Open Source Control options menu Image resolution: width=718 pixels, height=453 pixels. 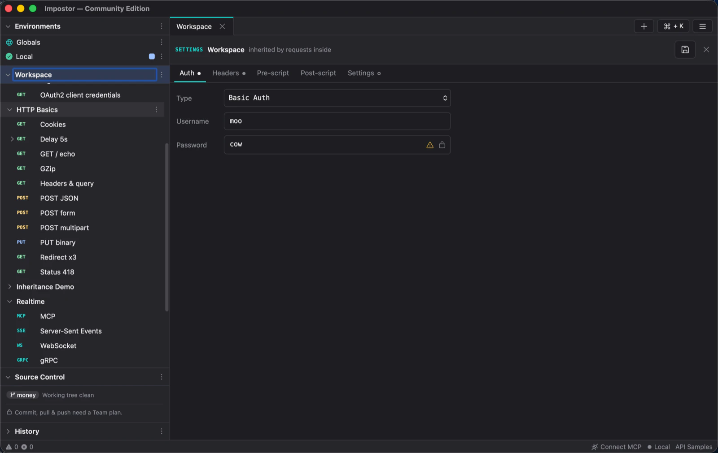click(x=162, y=377)
